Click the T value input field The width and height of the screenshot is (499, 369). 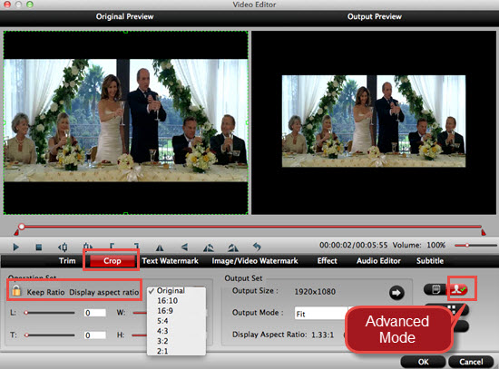click(x=95, y=335)
